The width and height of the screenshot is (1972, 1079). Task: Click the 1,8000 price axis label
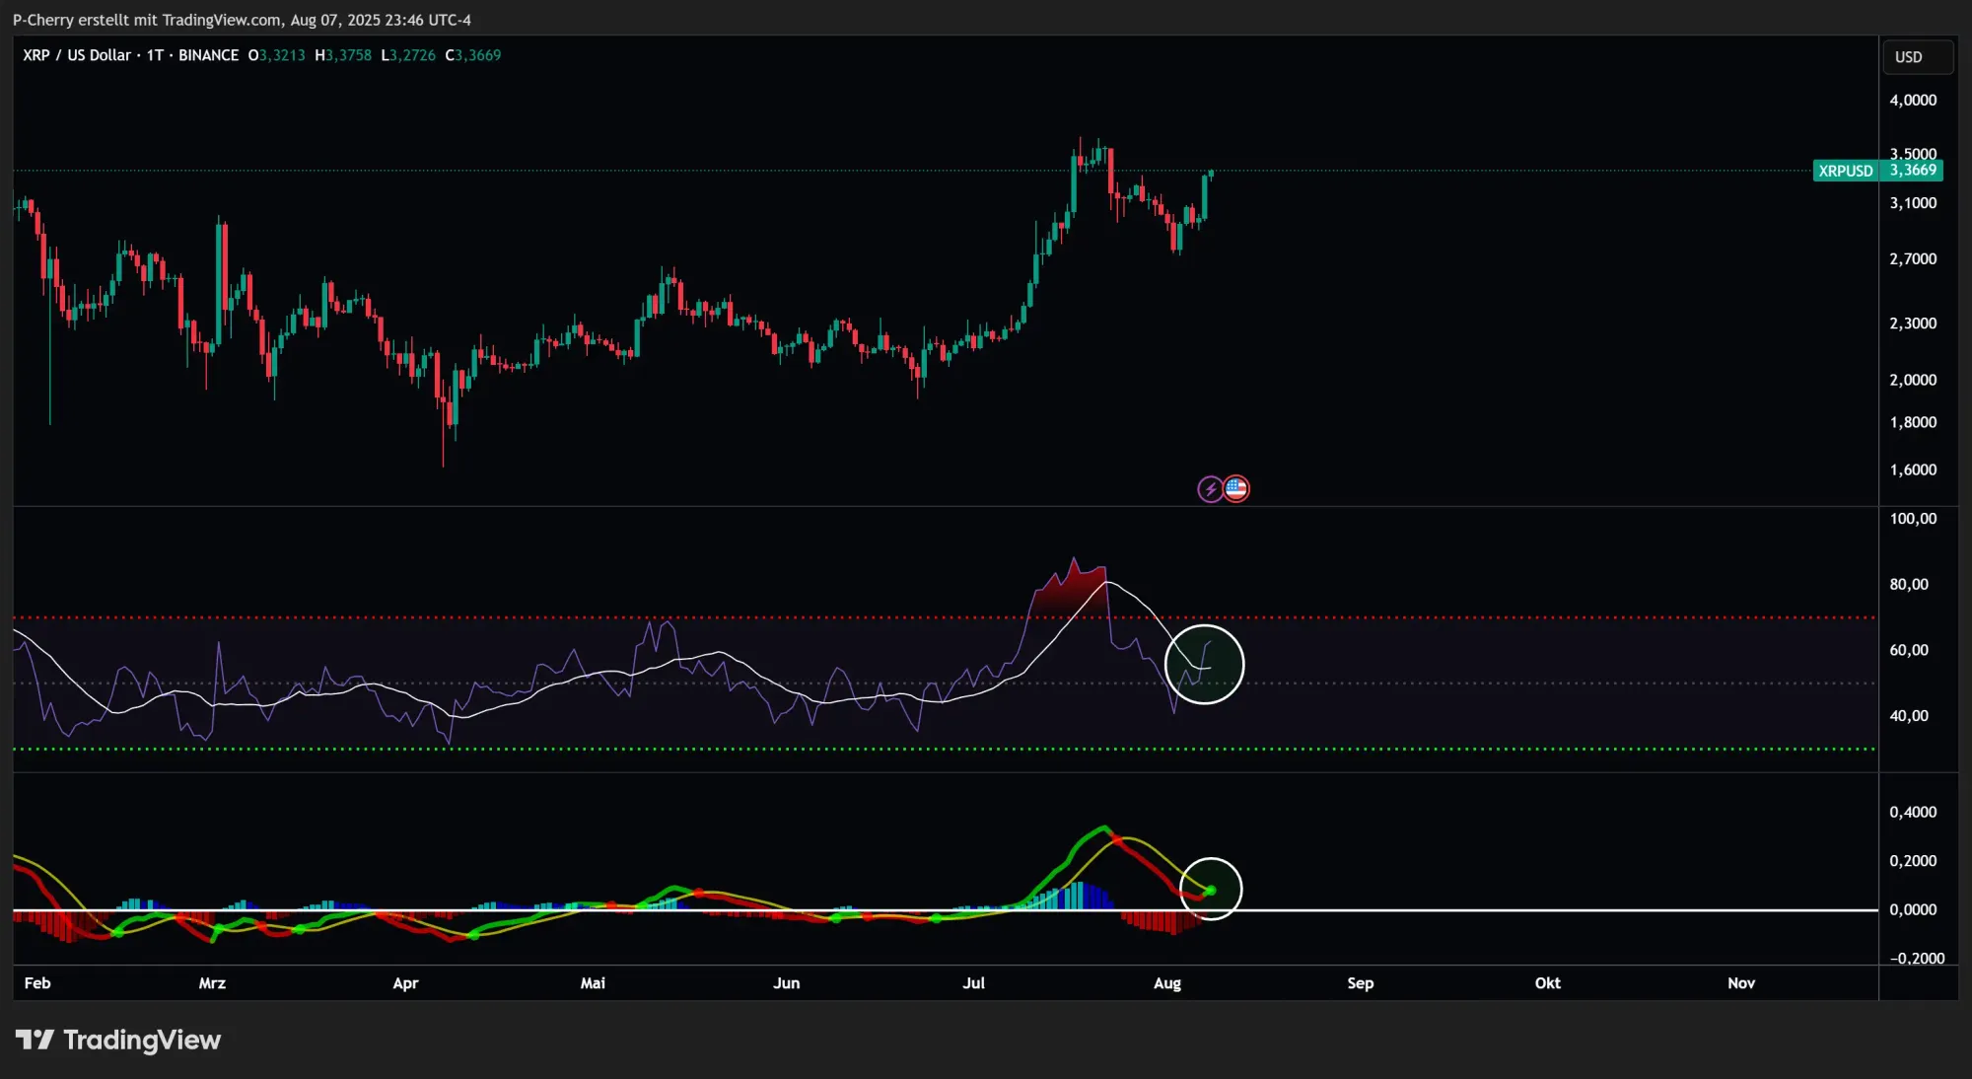click(x=1913, y=422)
